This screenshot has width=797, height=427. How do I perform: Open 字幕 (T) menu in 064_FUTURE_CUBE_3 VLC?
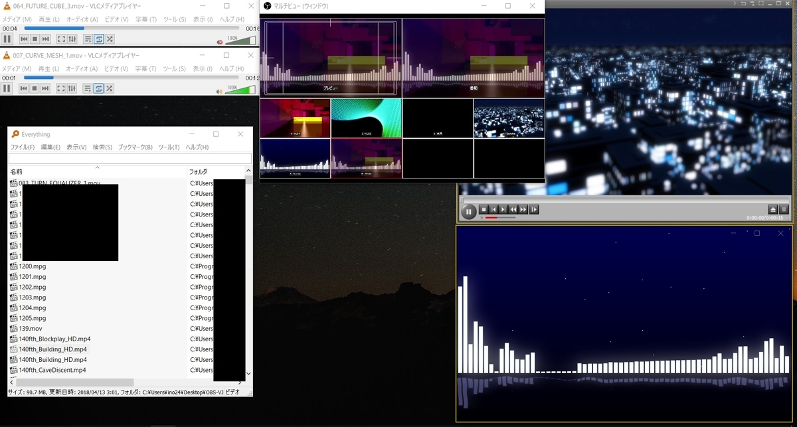145,19
